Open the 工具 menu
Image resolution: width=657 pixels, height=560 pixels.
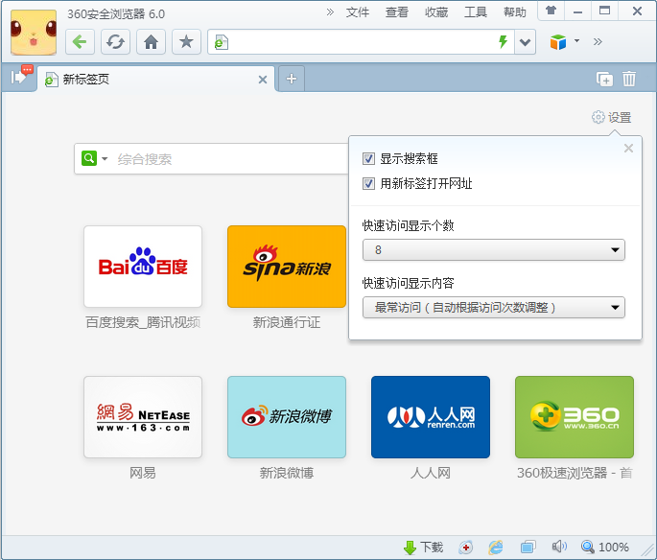(x=476, y=12)
